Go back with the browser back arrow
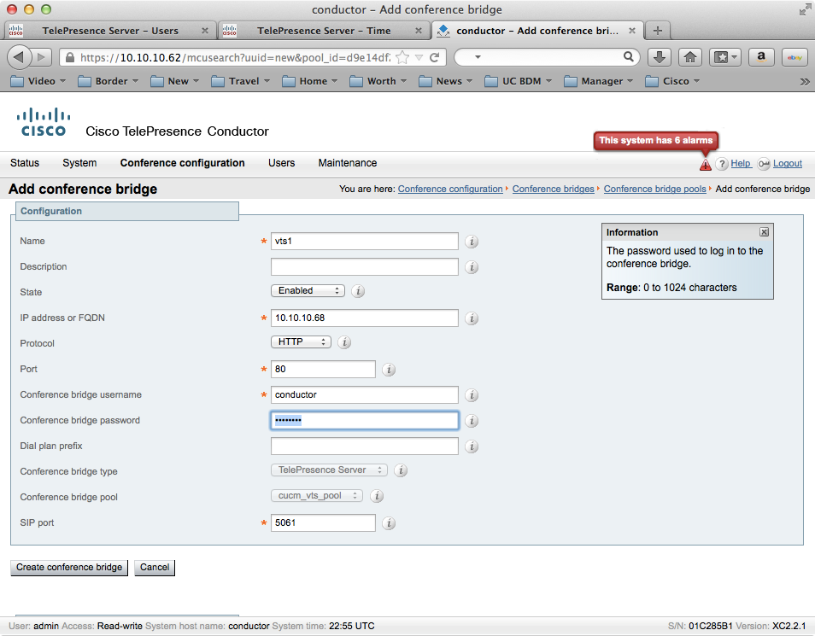This screenshot has width=815, height=636. (x=19, y=57)
